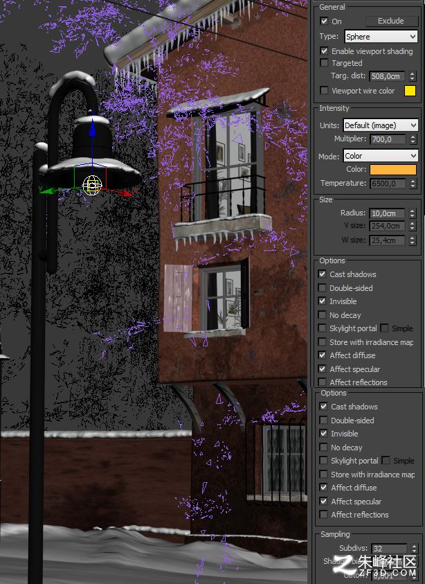425x584 pixels.
Task: Adjust the Targ. dist spinner arrows
Action: click(x=412, y=76)
